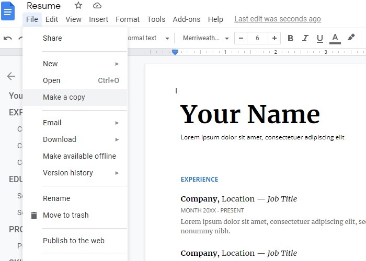Viewport: 366px width, 261px height.
Task: Click the font size field showing 6
Action: click(257, 38)
